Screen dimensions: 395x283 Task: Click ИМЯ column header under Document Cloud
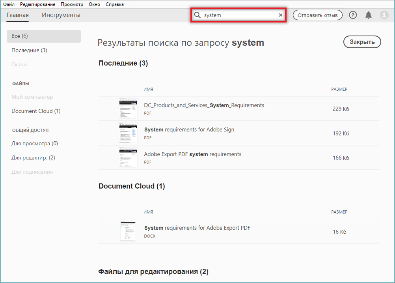pyautogui.click(x=148, y=212)
